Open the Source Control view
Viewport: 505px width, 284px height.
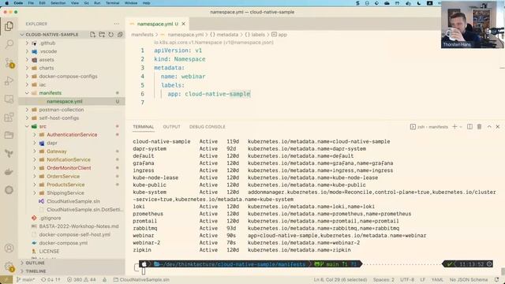(9, 62)
